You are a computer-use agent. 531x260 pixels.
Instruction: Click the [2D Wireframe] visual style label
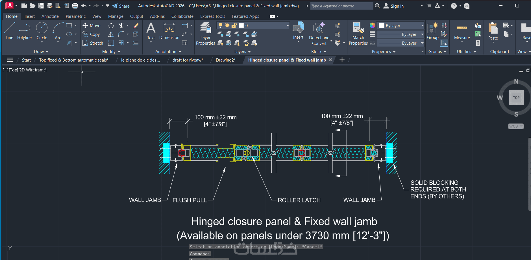(32, 70)
